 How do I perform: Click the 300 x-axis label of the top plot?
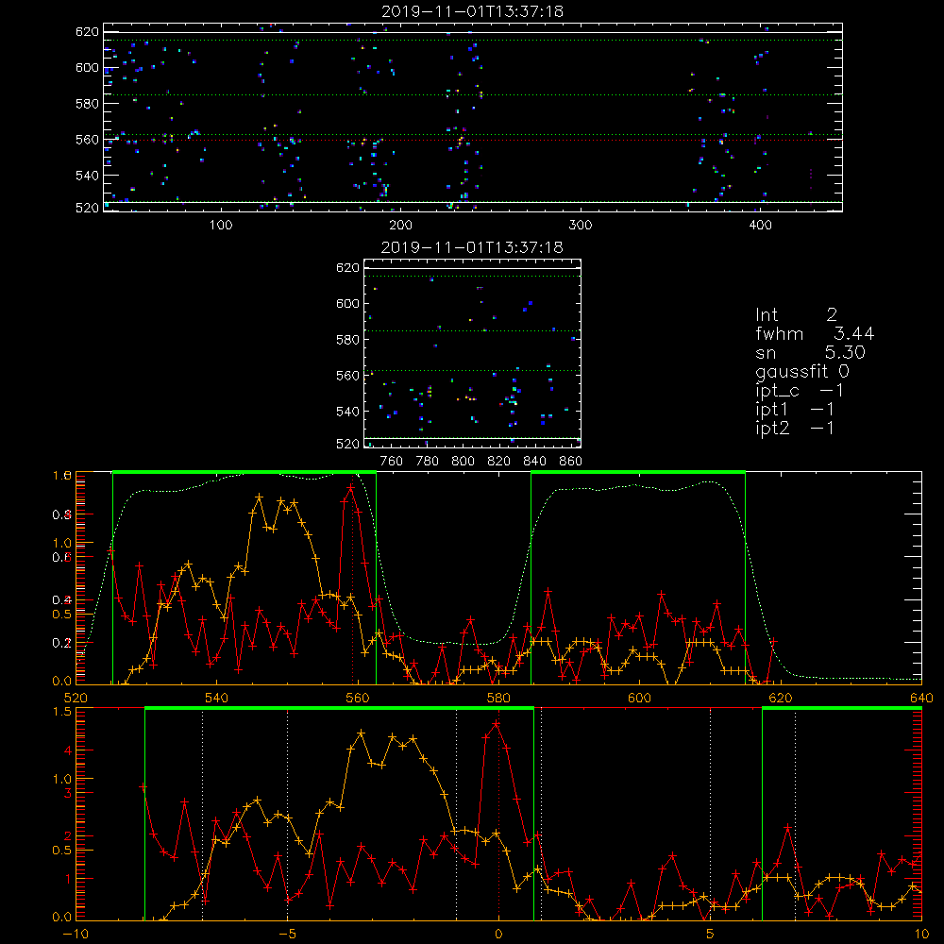581,226
